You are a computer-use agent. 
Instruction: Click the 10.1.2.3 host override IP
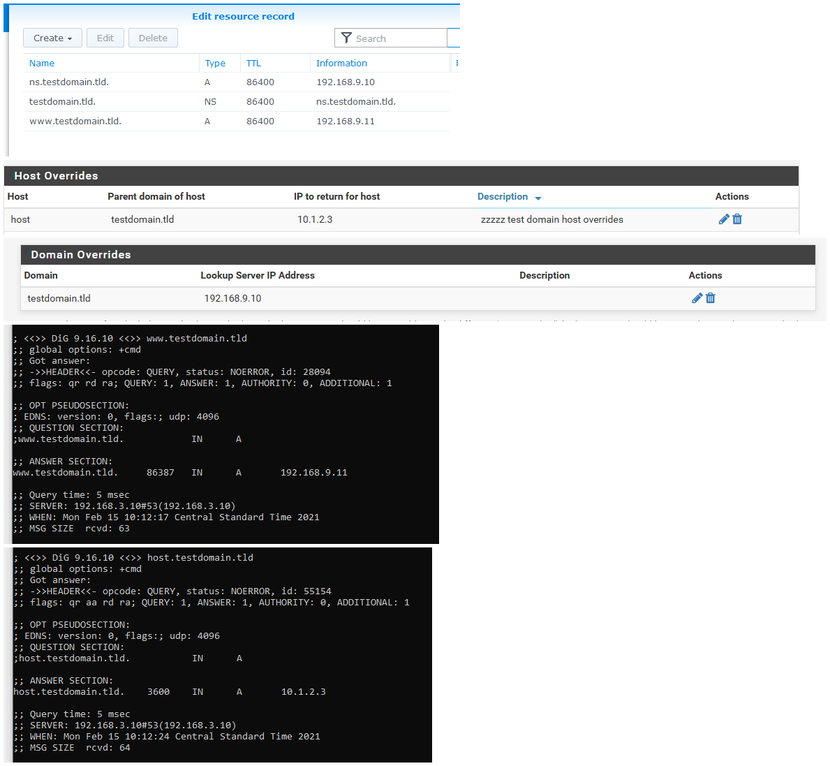[x=314, y=219]
